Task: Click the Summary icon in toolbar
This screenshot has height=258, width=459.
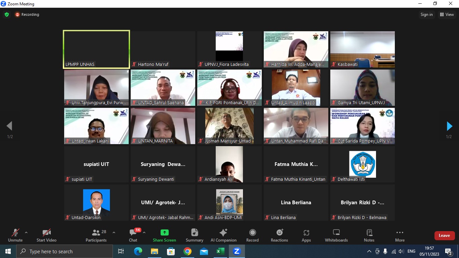Action: pyautogui.click(x=195, y=235)
